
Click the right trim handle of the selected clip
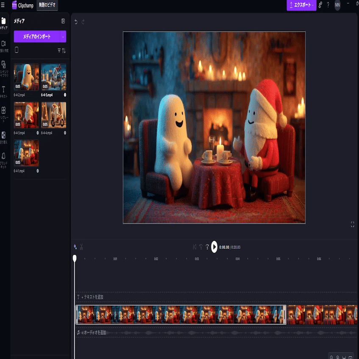click(x=285, y=314)
